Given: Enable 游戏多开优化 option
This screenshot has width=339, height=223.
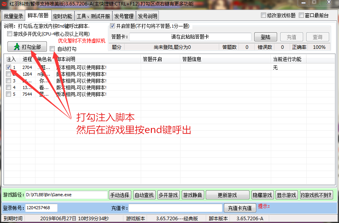Looking at the screenshot, I should pyautogui.click(x=10, y=34).
